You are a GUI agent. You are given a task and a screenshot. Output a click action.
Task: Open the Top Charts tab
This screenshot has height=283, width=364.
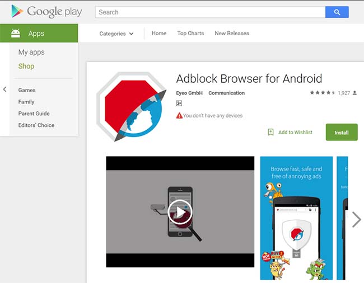click(x=190, y=34)
